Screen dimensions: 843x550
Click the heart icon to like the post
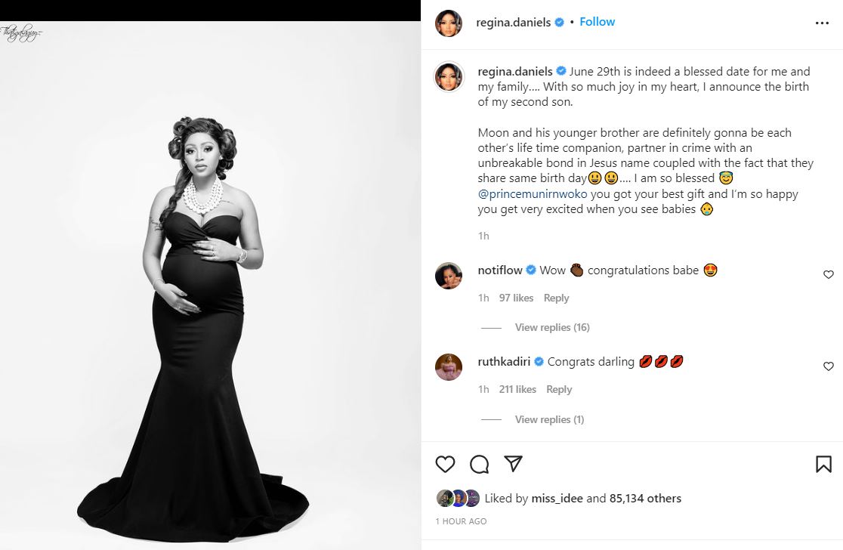pyautogui.click(x=446, y=463)
